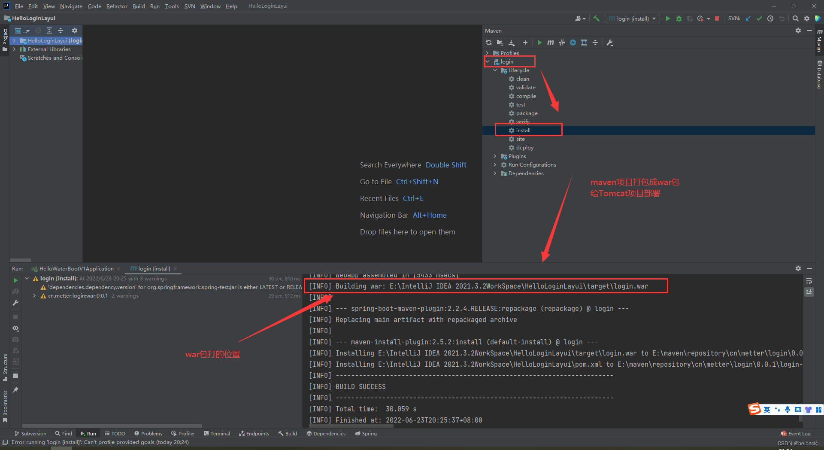Click the Build Project hammer icon
This screenshot has height=450, width=824.
596,18
